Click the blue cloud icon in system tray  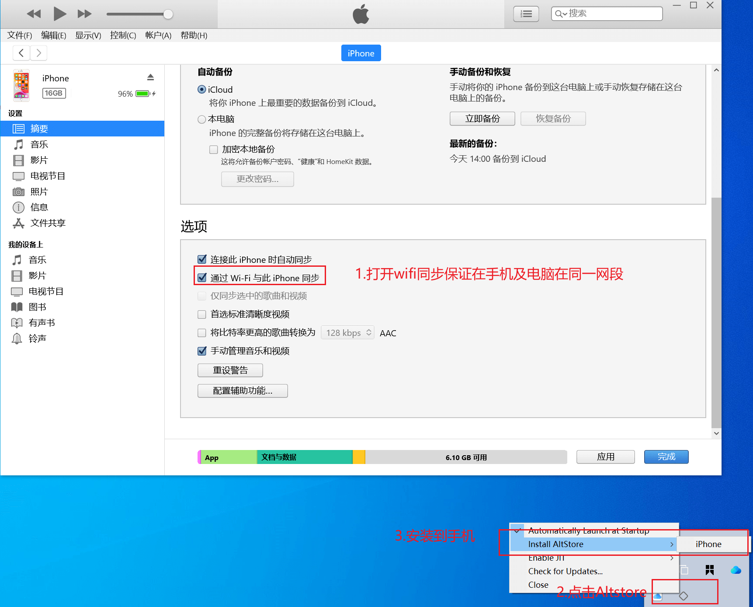(x=736, y=570)
